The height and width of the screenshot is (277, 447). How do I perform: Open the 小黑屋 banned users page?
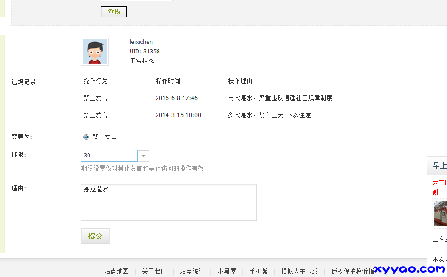(x=226, y=271)
